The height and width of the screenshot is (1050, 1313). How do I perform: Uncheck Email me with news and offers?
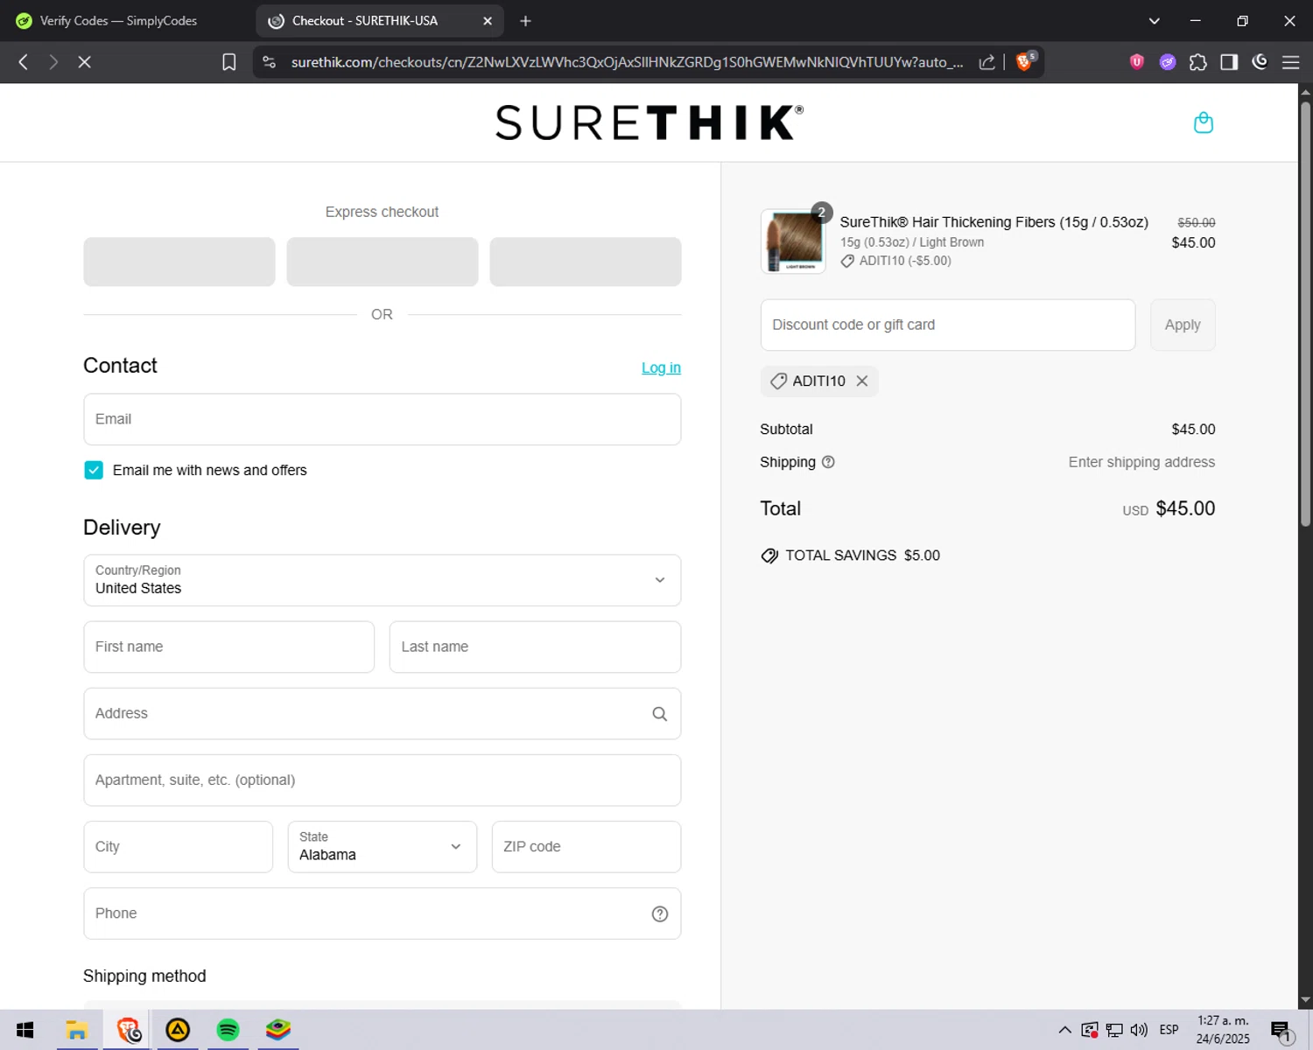pyautogui.click(x=94, y=470)
